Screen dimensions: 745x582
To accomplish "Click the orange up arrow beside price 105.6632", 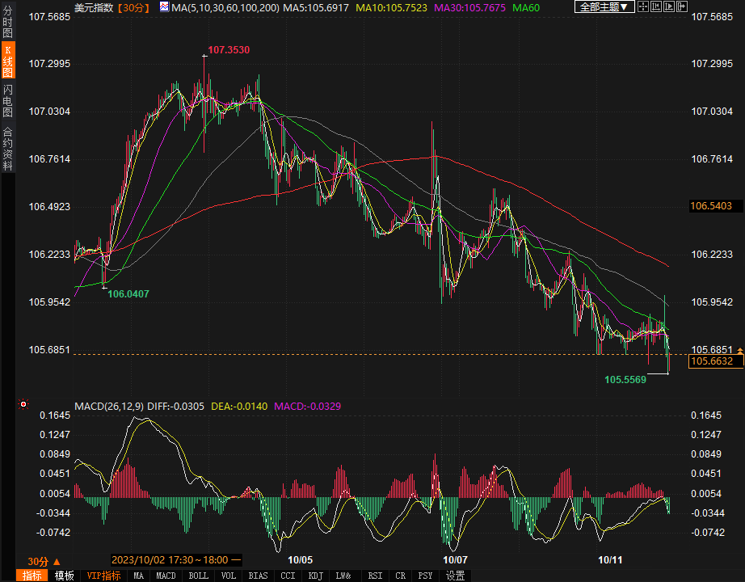I will click(739, 348).
